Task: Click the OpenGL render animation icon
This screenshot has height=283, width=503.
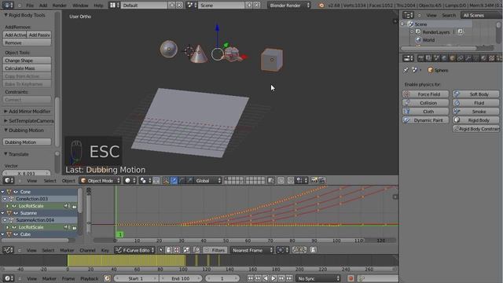Action: tap(321, 180)
